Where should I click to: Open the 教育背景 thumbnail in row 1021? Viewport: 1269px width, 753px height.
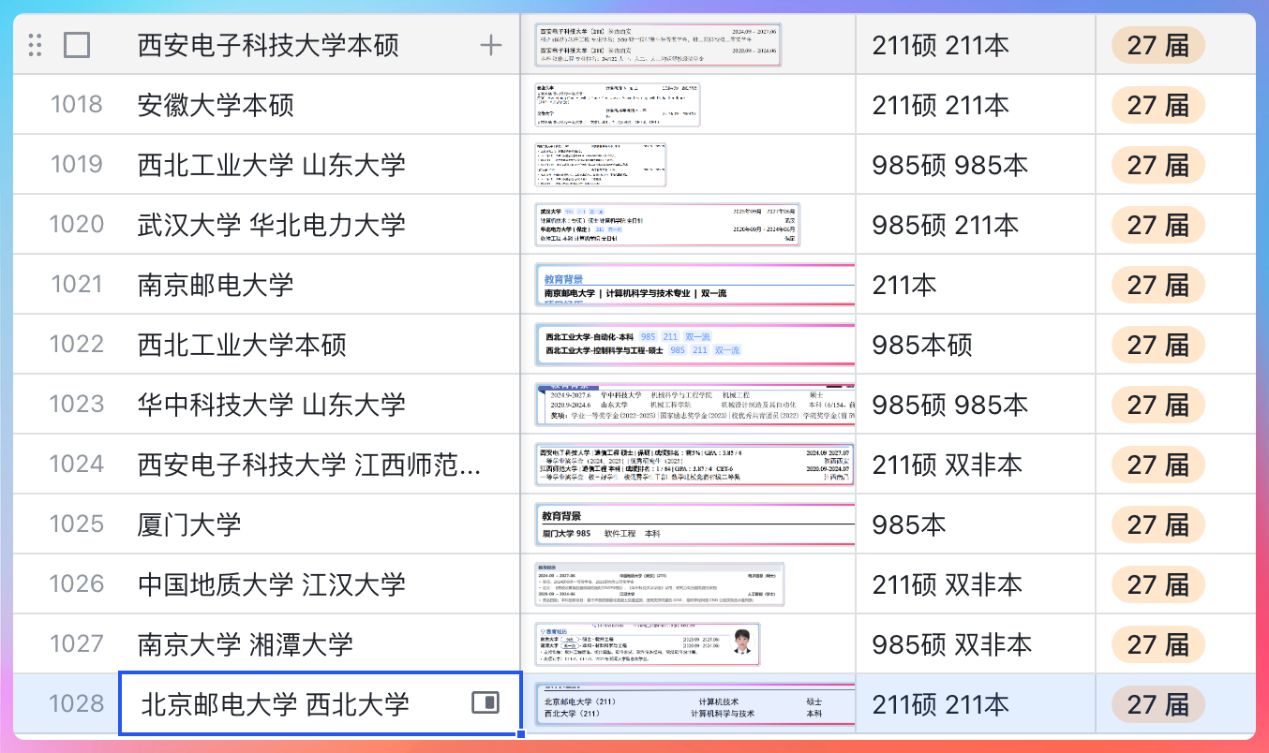694,285
